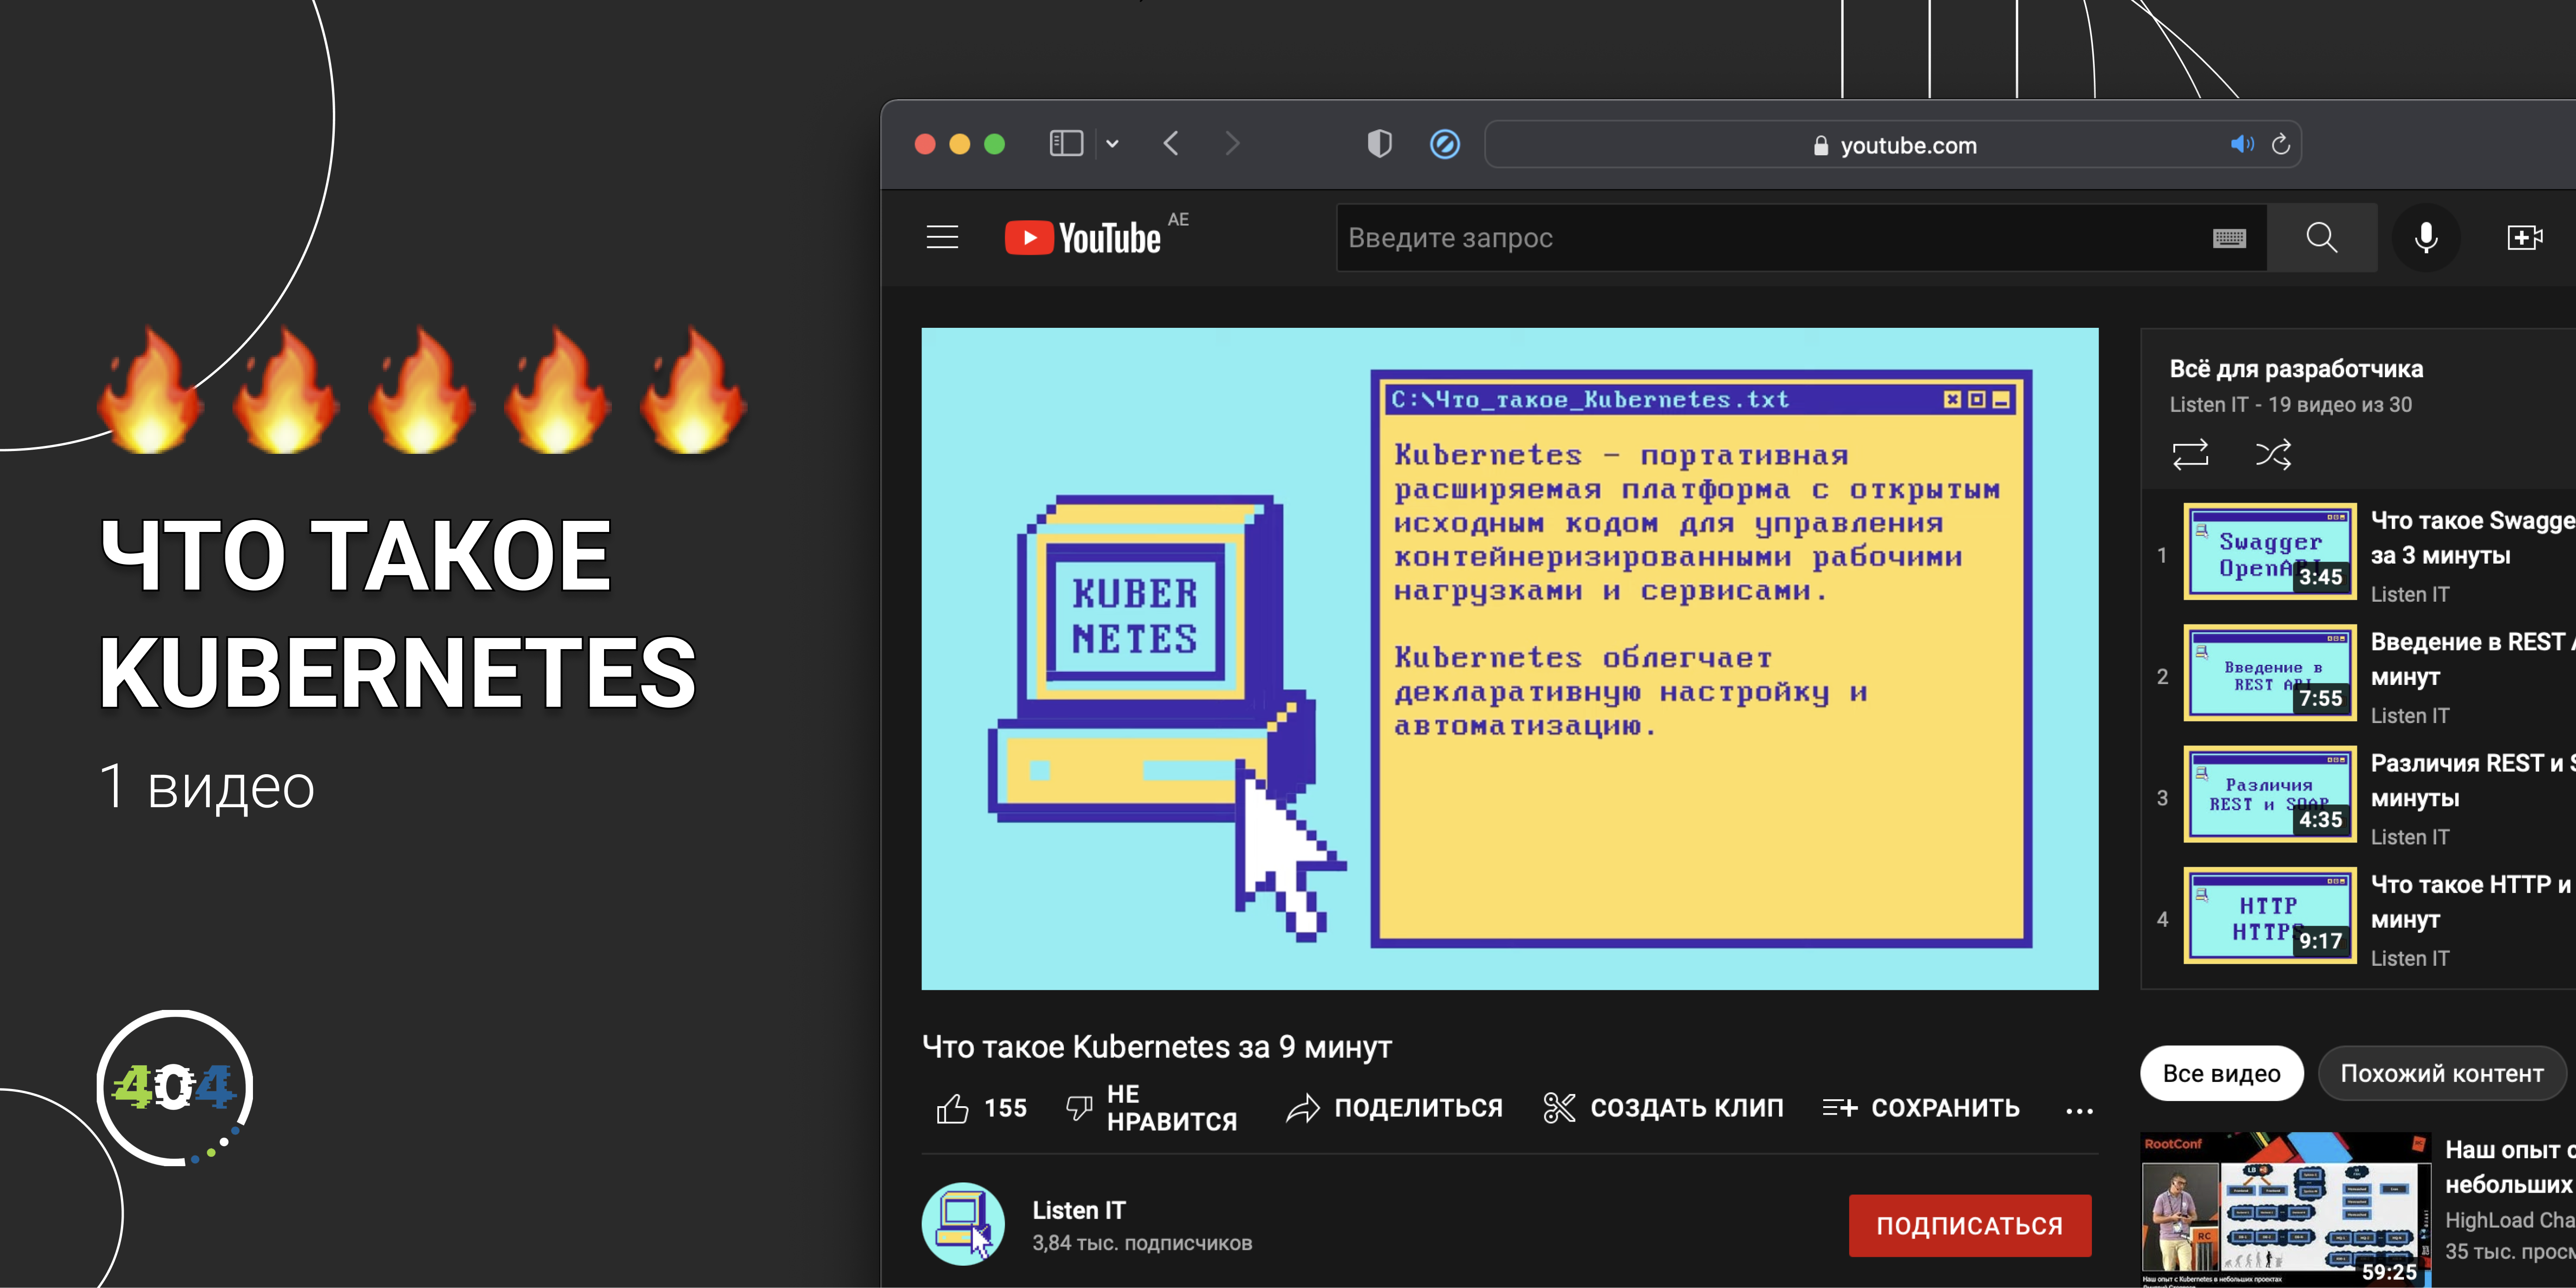
Task: Expand the Safari sidebar dropdown chevron
Action: 1112,144
